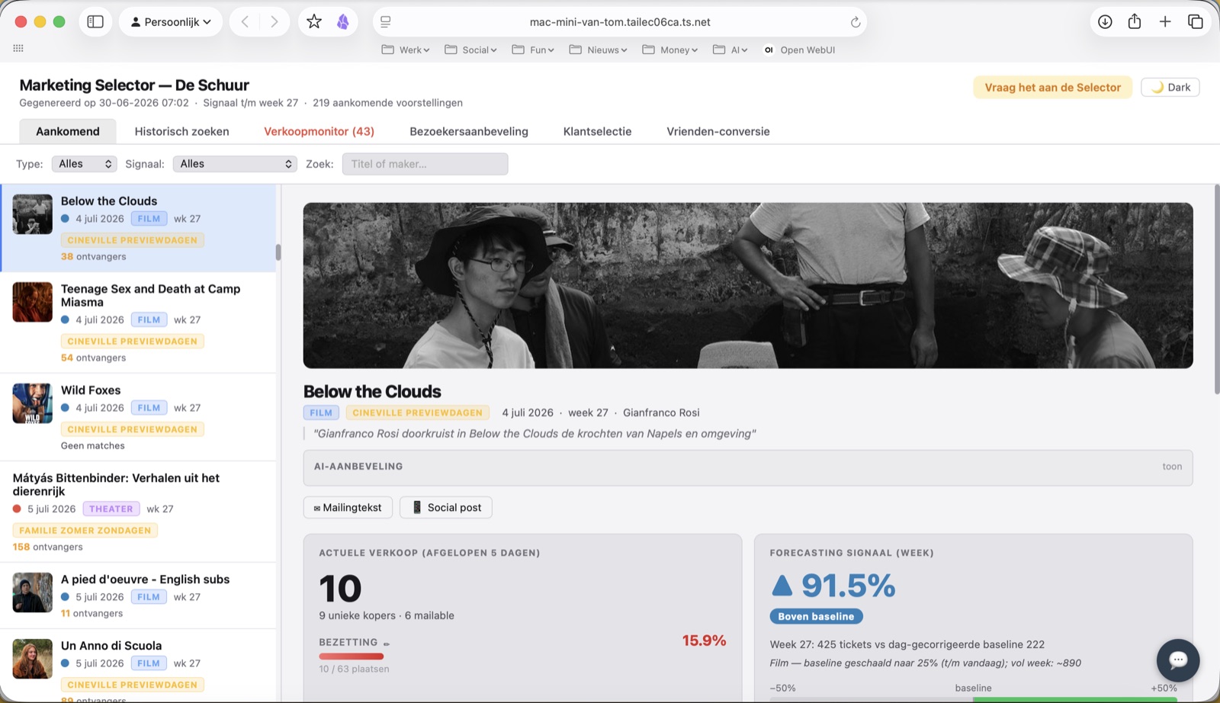
Task: Click the main page scrollbar
Action: [1216, 290]
